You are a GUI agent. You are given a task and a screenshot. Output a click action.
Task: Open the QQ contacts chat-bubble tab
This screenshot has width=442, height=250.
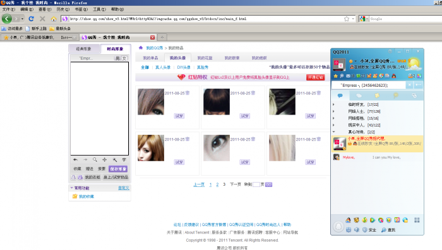click(x=340, y=96)
